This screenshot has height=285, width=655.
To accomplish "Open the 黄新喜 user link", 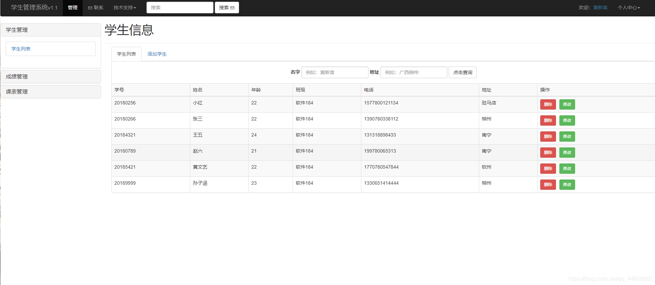I will coord(600,8).
